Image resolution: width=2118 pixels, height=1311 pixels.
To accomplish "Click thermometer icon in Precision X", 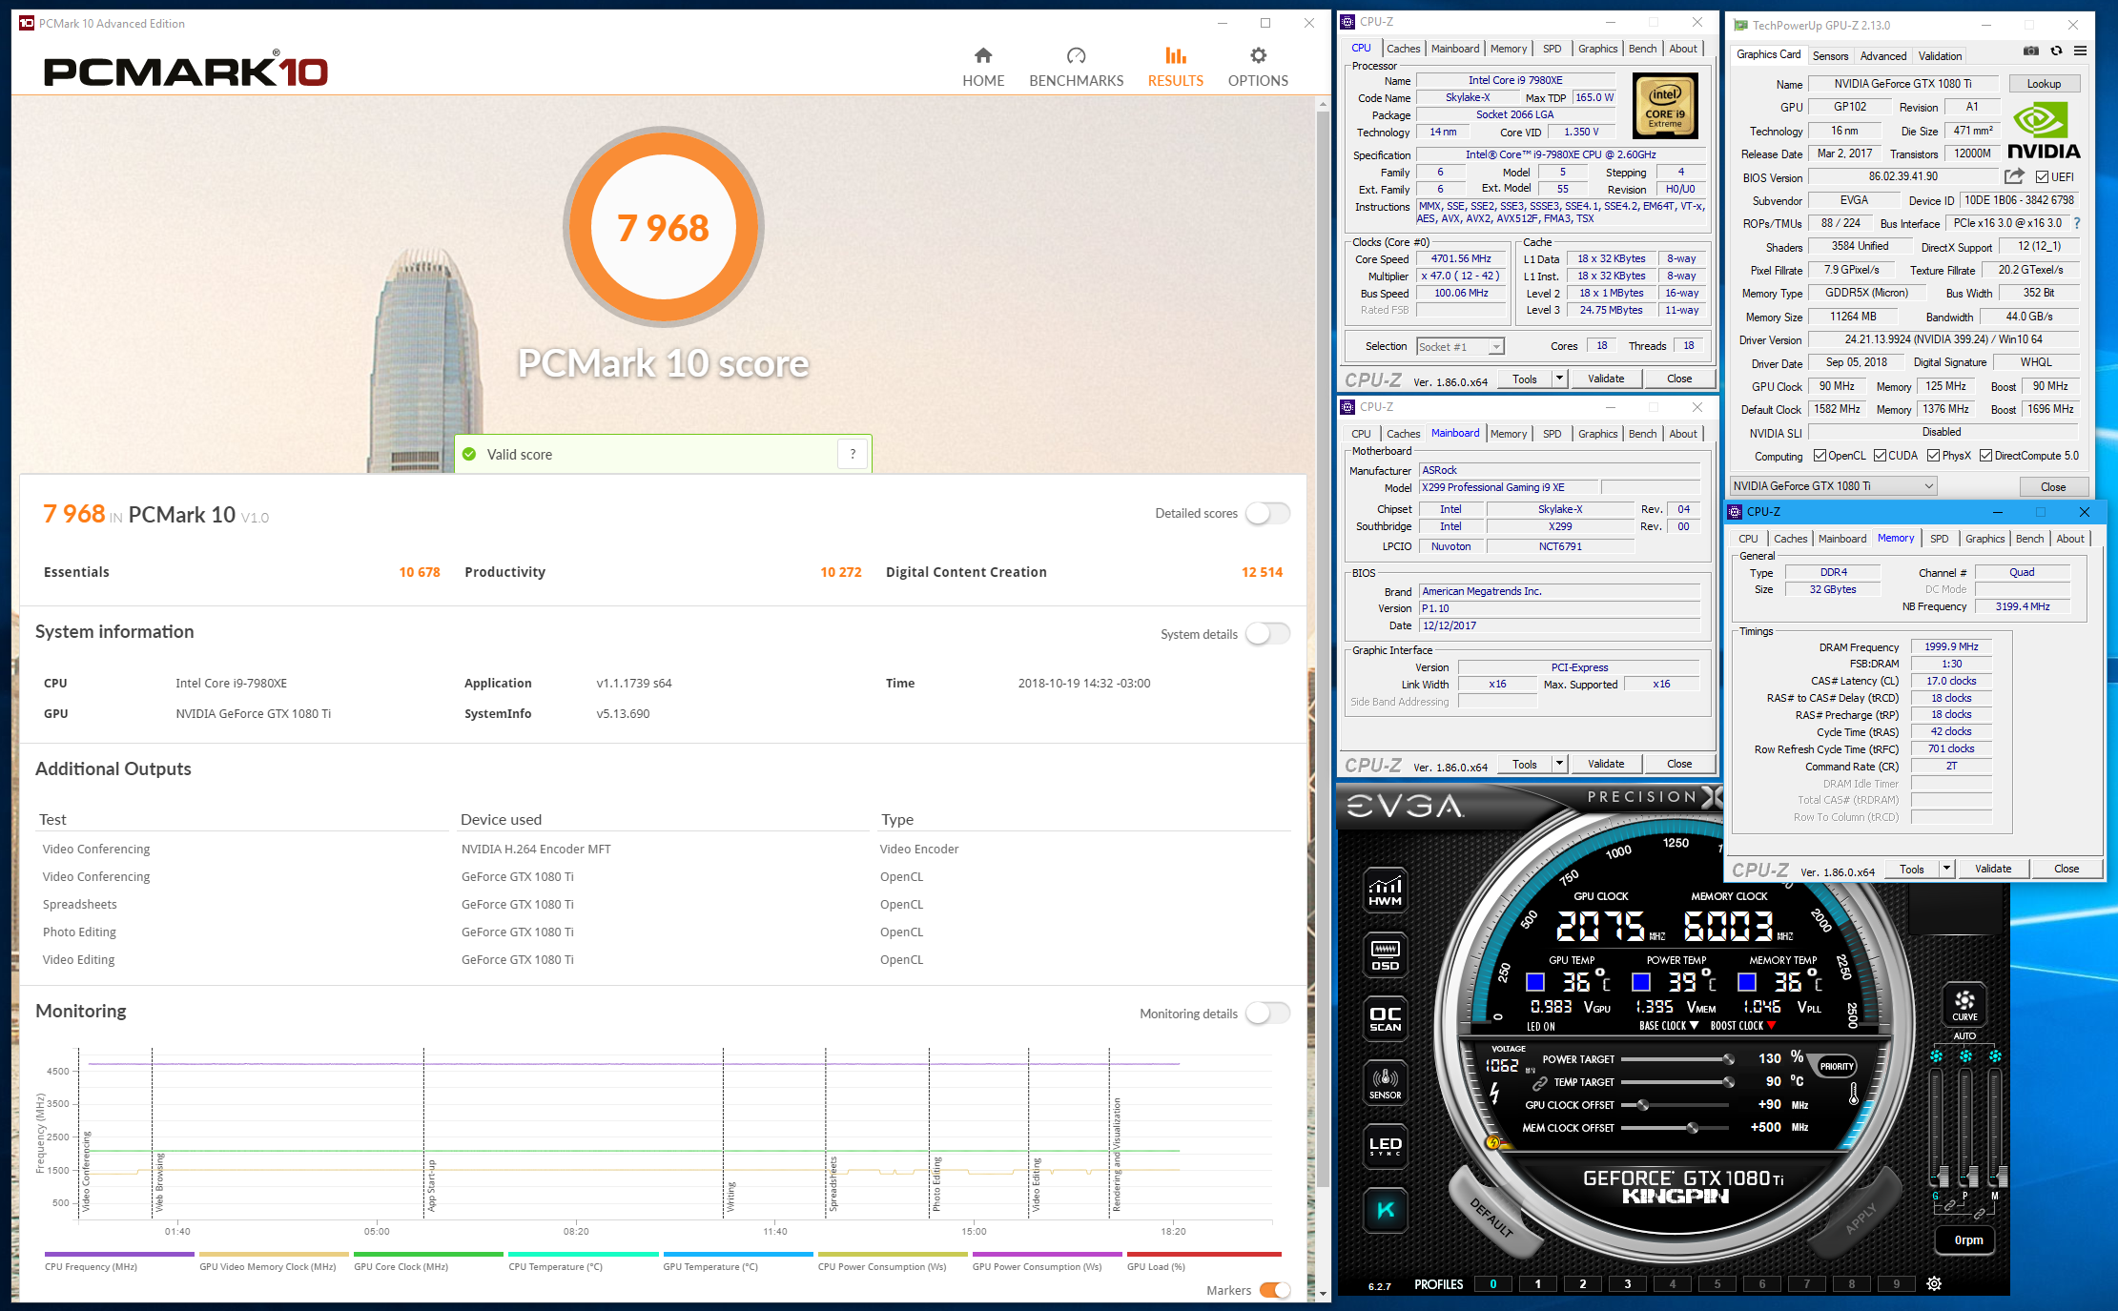I will click(x=1854, y=1093).
